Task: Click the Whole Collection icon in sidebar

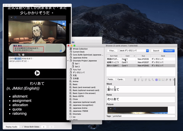Action: 71,49
